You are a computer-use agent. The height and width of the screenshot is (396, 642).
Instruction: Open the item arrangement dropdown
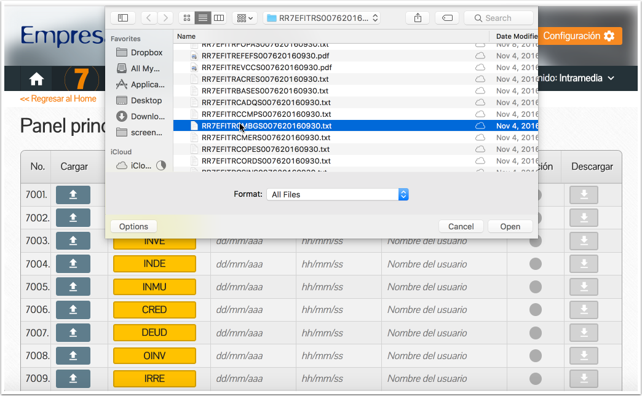click(x=244, y=18)
